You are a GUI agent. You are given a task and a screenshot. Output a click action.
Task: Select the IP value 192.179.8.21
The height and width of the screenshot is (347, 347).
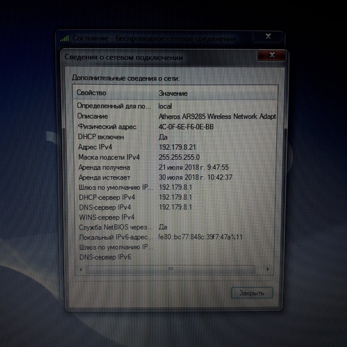pyautogui.click(x=177, y=147)
